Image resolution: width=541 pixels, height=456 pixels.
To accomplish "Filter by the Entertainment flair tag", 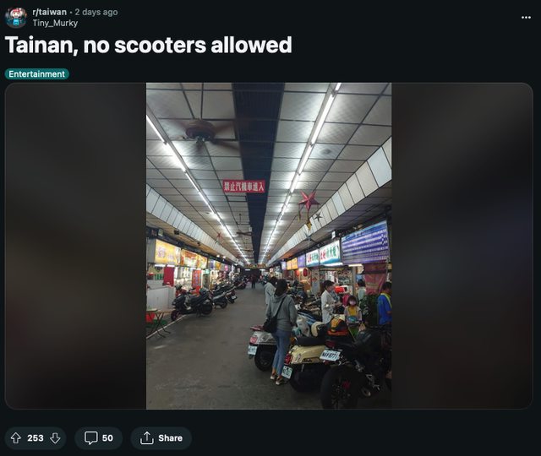I will pyautogui.click(x=37, y=73).
